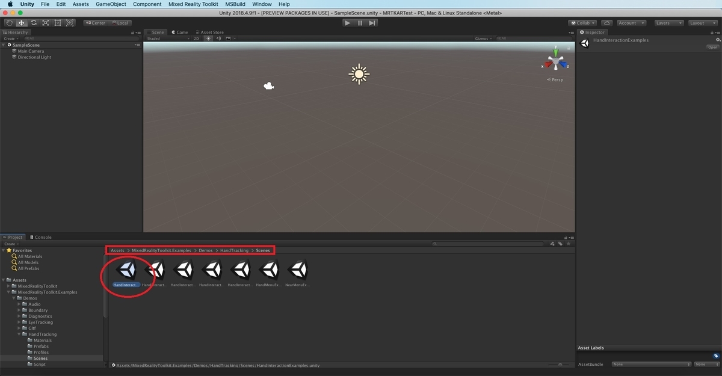Switch to the Asset Store tab

(210, 32)
